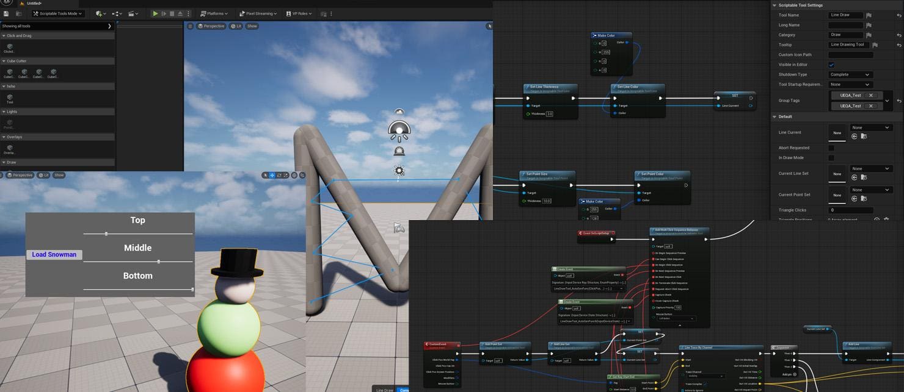Toggle the In Draw Mode checkbox
904x392 pixels.
[x=831, y=157]
